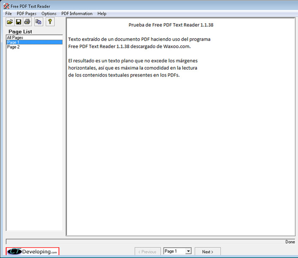Click the progress bar showing Done
This screenshot has height=258, width=298.
click(x=151, y=242)
